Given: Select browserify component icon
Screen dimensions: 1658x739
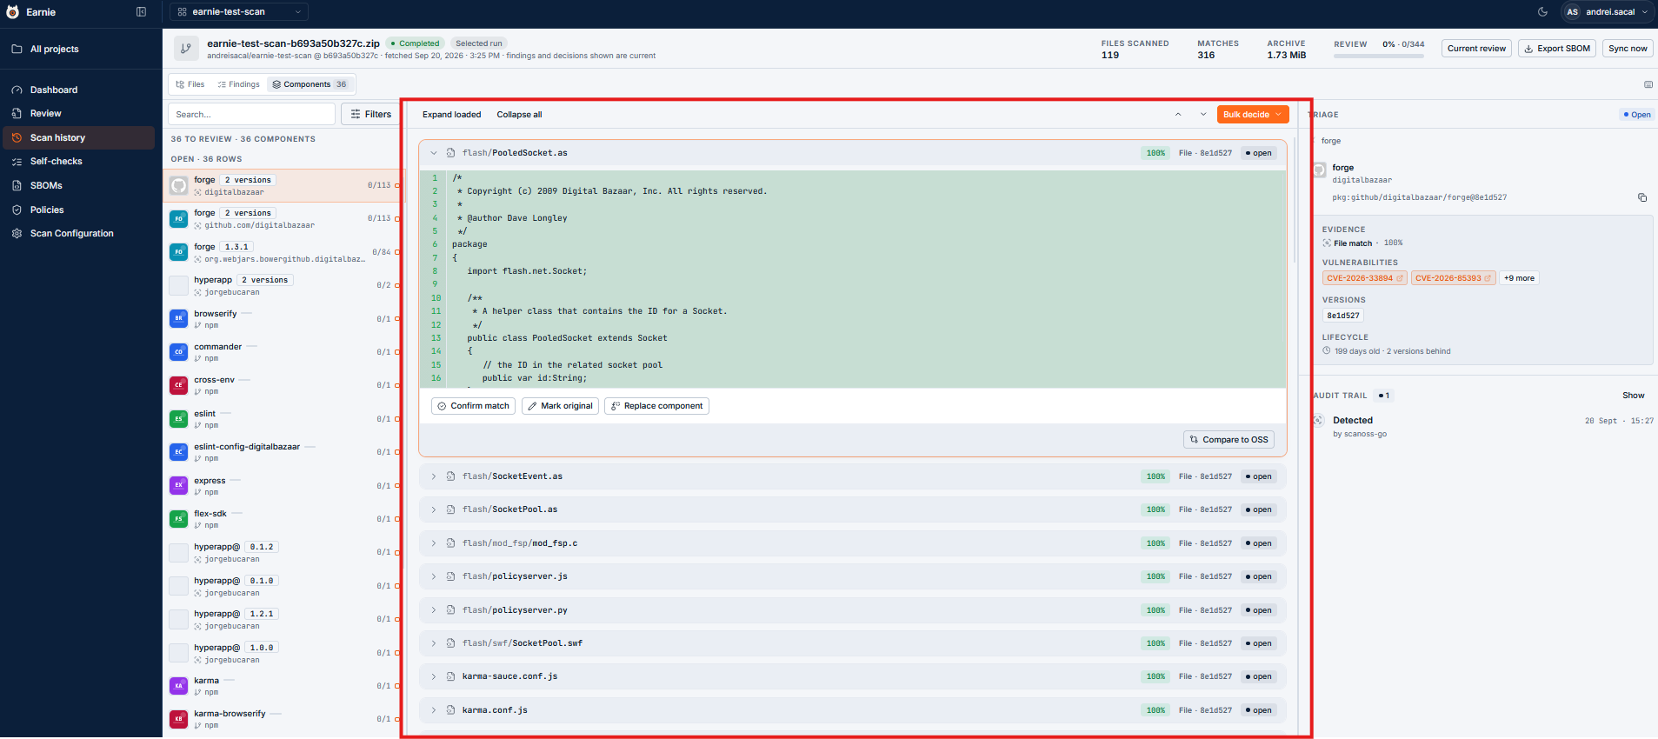Looking at the screenshot, I should point(178,318).
